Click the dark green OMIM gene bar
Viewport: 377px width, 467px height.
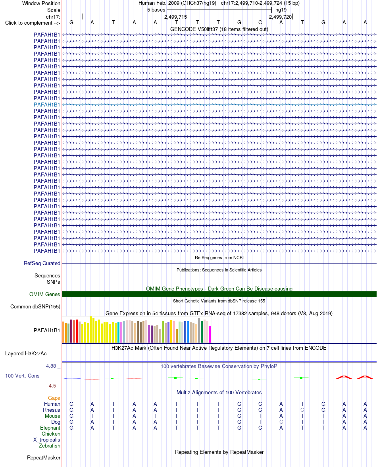(x=219, y=294)
